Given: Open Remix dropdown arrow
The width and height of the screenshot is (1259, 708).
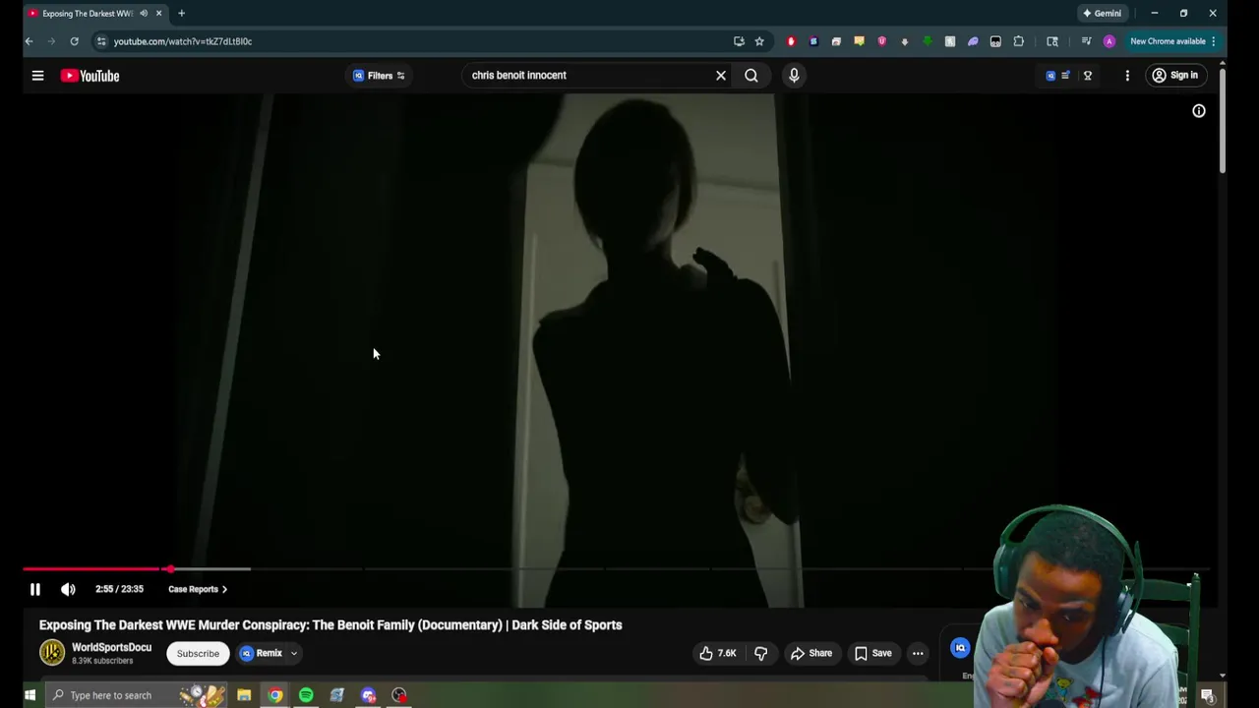Looking at the screenshot, I should click(293, 653).
